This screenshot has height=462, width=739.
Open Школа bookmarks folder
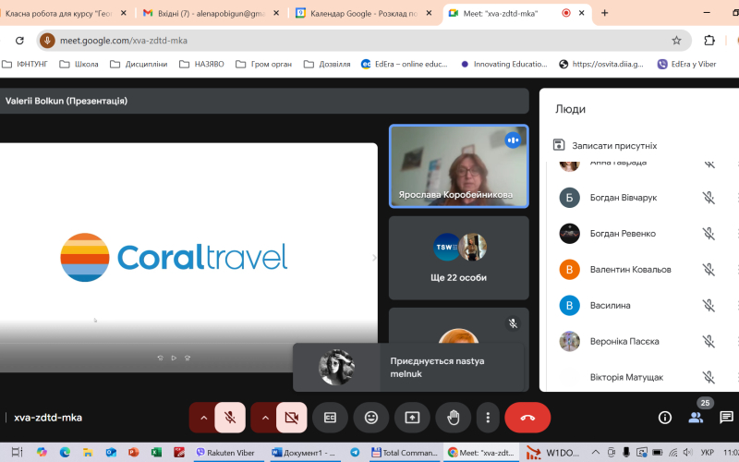(79, 64)
